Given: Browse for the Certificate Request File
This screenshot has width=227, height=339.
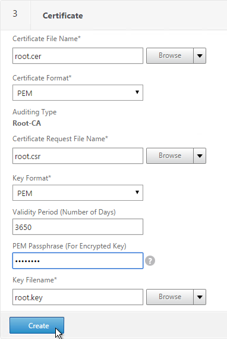Looking at the screenshot, I should 170,155.
